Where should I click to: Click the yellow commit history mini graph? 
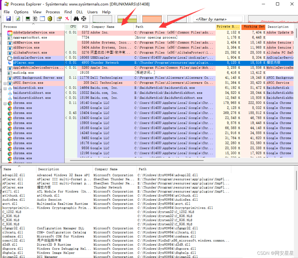pos(127,19)
